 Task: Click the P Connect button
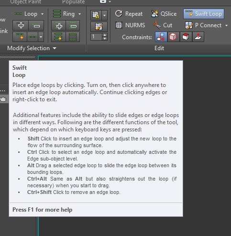pyautogui.click(x=204, y=25)
